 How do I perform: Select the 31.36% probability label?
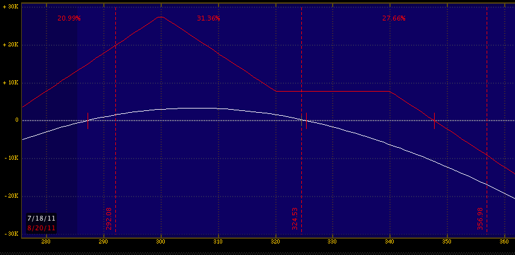[x=208, y=18]
